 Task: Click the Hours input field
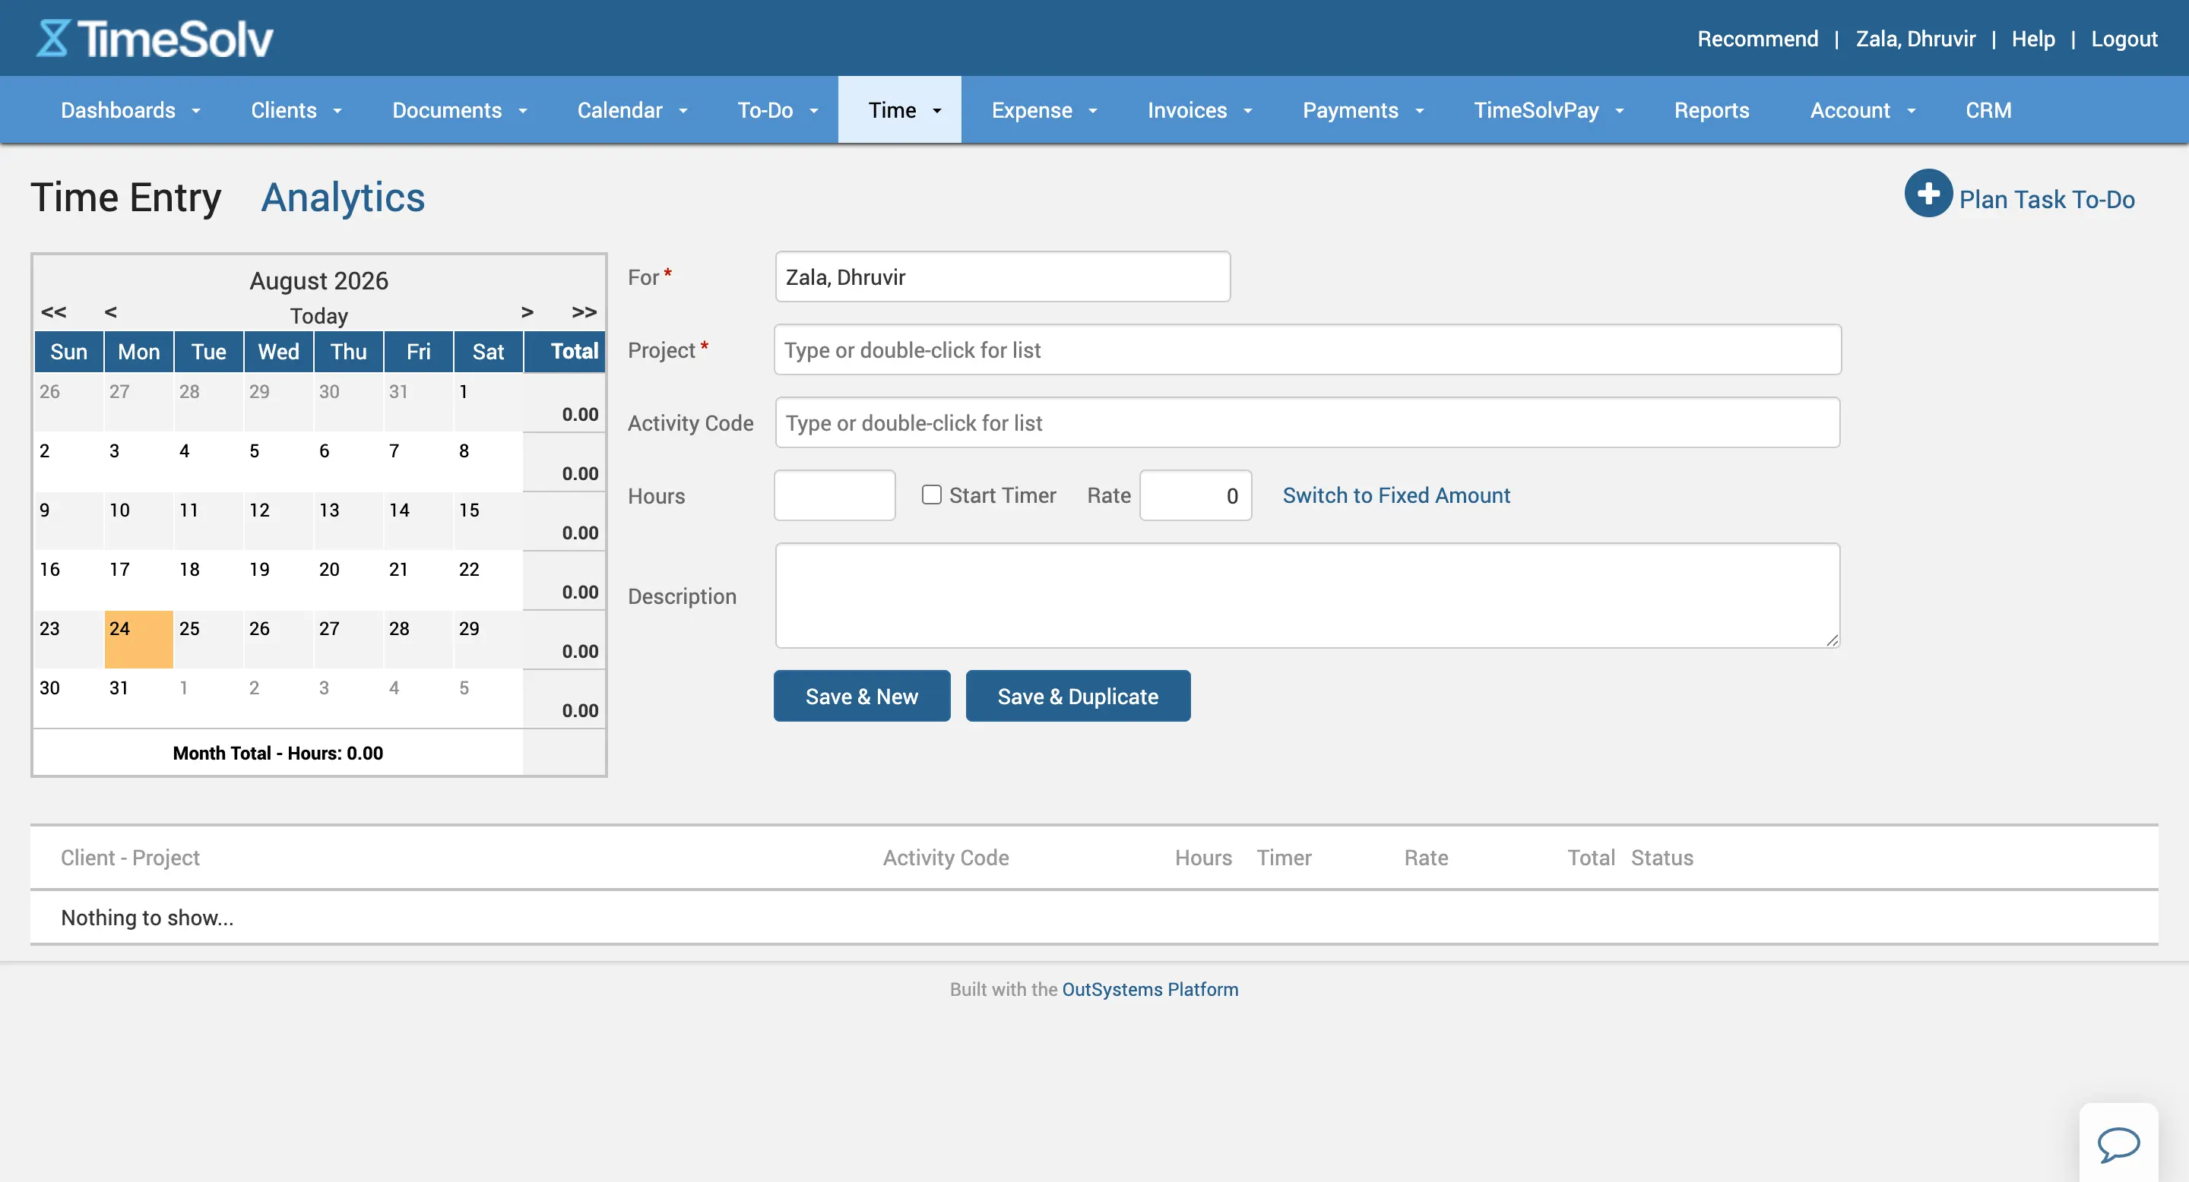pyautogui.click(x=835, y=496)
